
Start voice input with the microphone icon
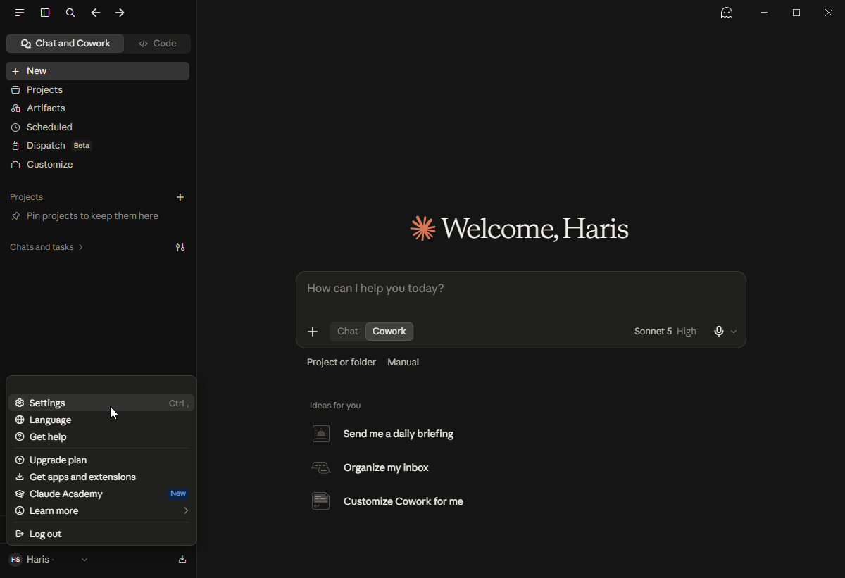[718, 332]
